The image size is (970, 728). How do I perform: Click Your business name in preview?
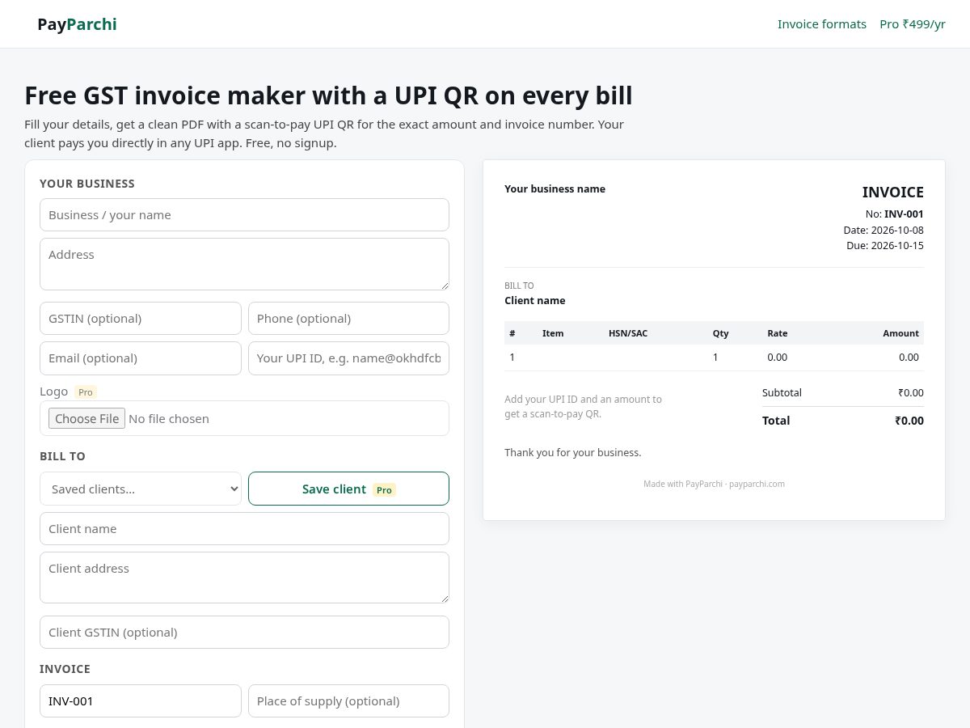pos(555,189)
